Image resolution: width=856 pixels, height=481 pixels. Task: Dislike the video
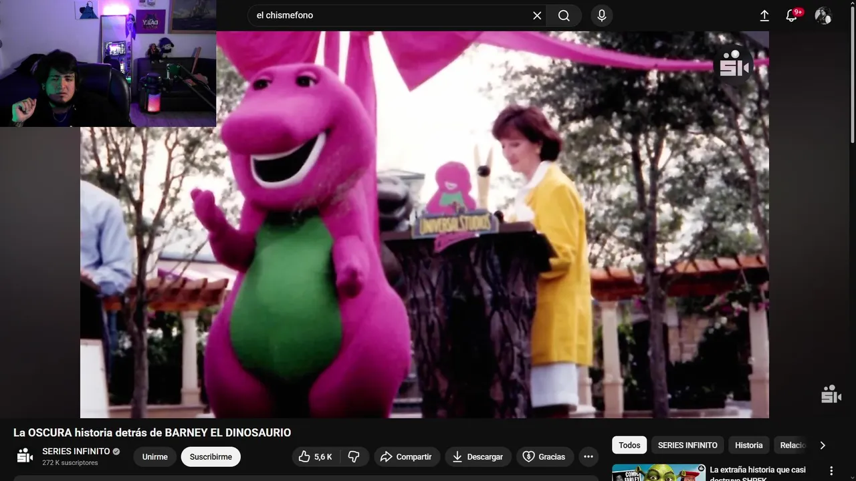pyautogui.click(x=354, y=457)
